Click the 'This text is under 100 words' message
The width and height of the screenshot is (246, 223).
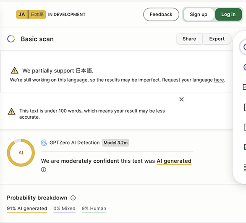92,114
